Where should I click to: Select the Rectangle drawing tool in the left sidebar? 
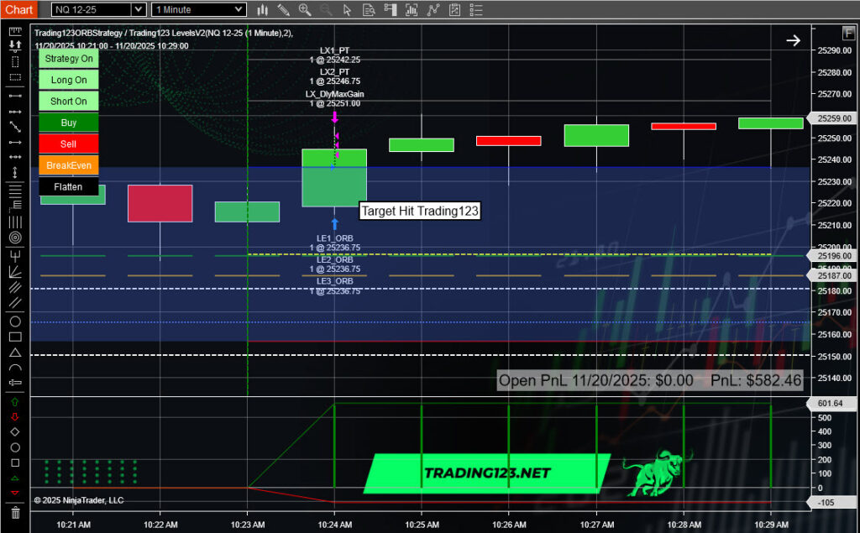point(14,337)
